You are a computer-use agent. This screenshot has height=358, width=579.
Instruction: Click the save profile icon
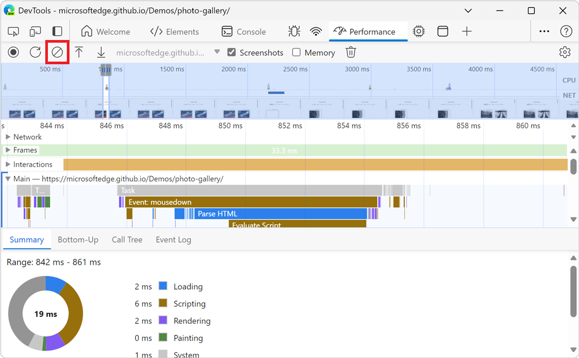point(101,52)
